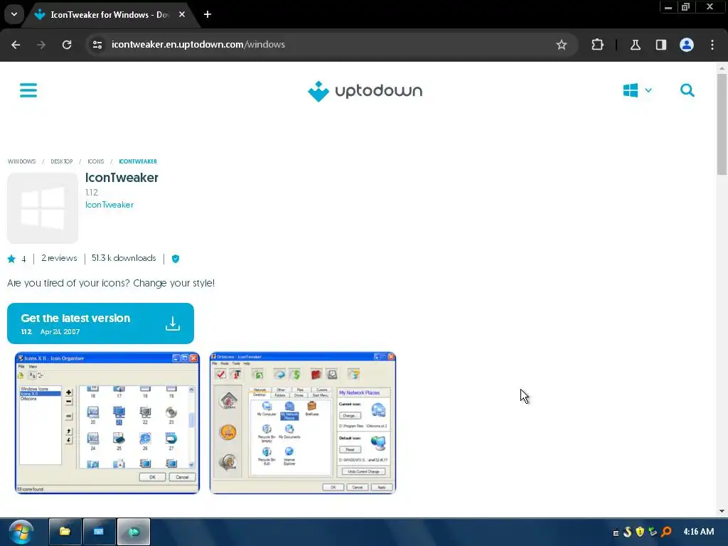Click the 51.3 k downloads text
This screenshot has width=728, height=546.
(124, 258)
